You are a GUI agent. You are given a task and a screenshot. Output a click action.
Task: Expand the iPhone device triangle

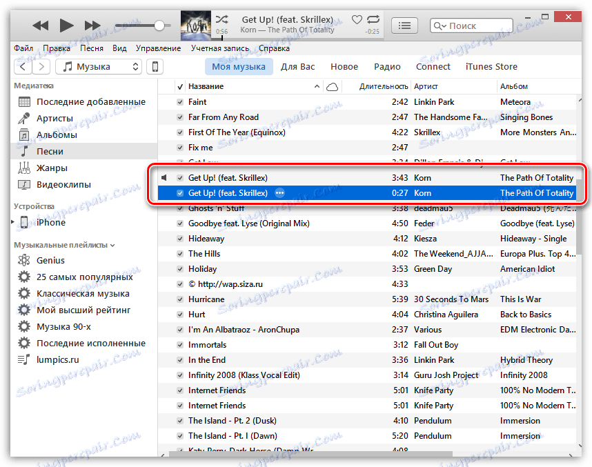13,222
